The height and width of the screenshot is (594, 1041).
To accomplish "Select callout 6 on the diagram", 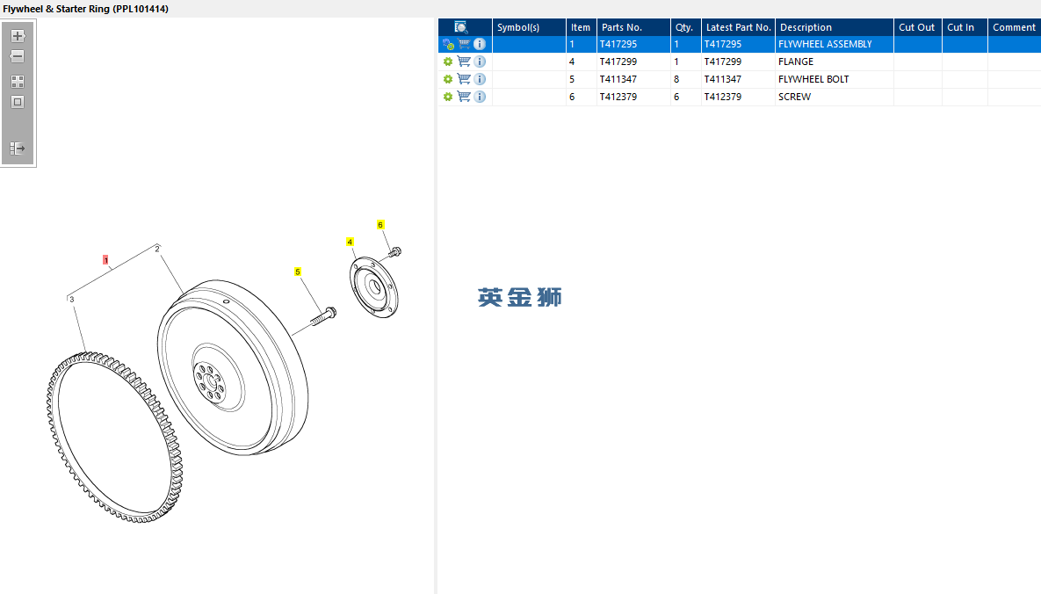I will pos(380,225).
